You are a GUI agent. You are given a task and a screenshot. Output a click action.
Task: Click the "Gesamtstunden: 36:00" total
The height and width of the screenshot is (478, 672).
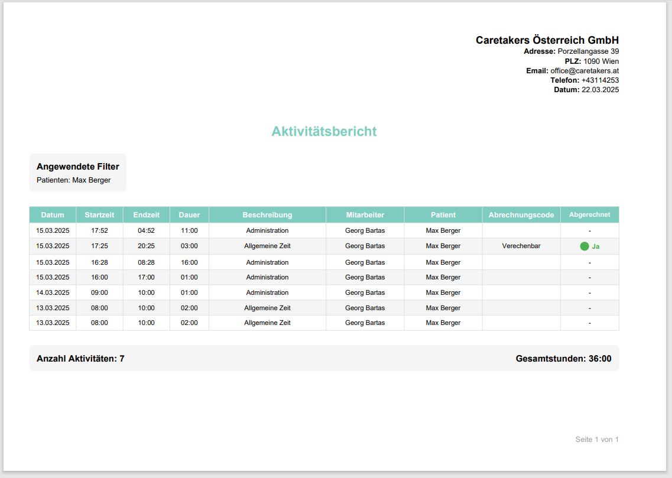point(563,359)
